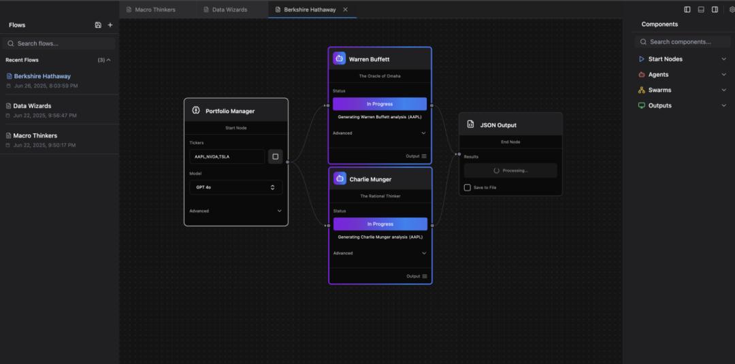
Task: Click the Charlie Munger bot avatar icon
Action: tap(340, 178)
